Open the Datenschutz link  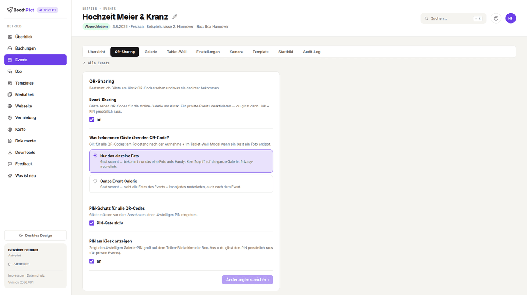[36, 276]
